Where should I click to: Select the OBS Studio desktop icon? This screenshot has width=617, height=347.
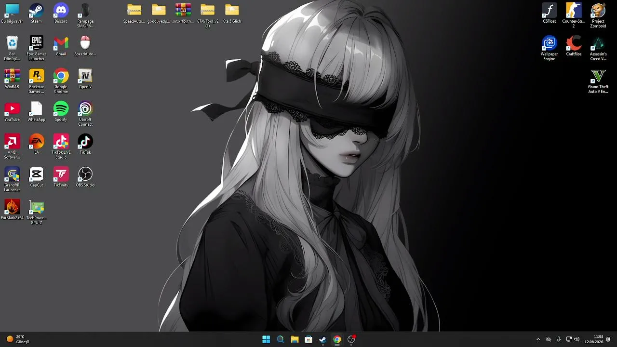tap(85, 177)
